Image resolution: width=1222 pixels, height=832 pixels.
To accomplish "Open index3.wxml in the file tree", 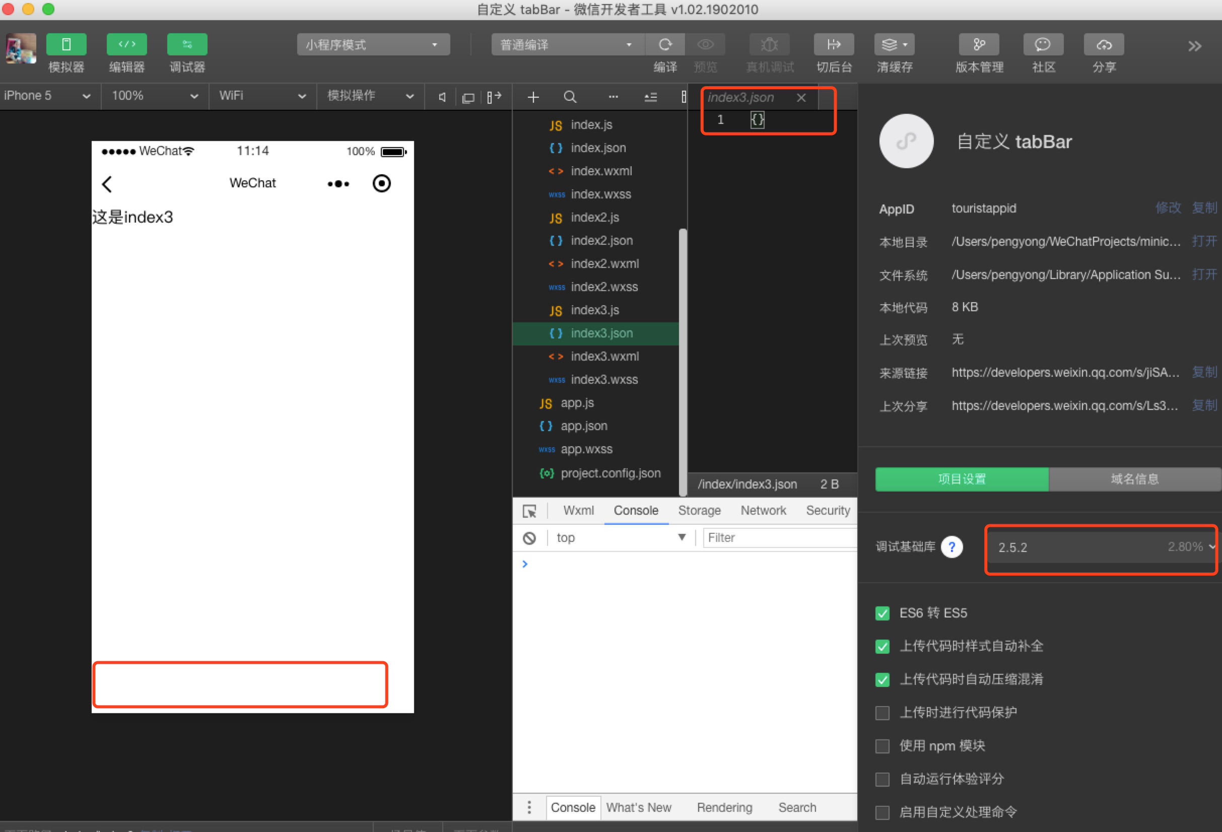I will coord(604,357).
